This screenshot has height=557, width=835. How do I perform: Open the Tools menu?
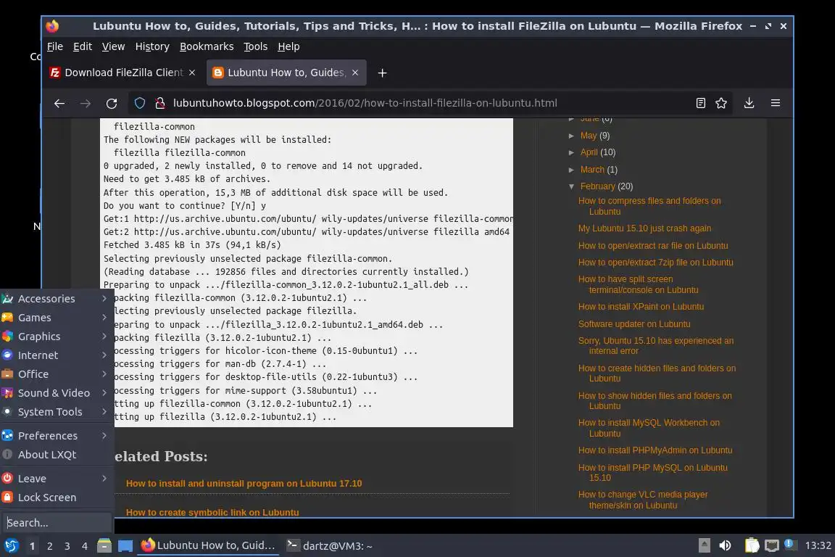point(256,46)
